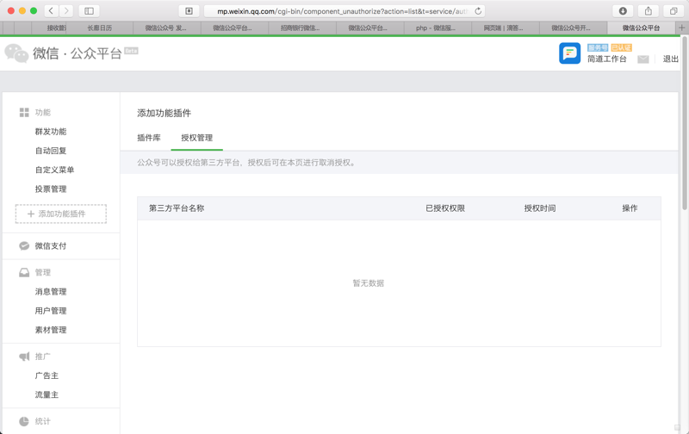Click the reader view icon beside address bar
This screenshot has width=689, height=434.
tap(189, 11)
